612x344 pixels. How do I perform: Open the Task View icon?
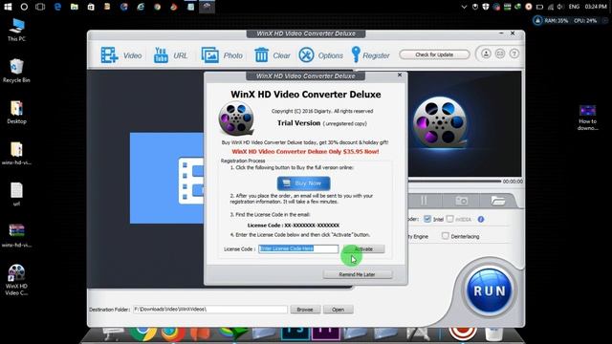coord(40,7)
